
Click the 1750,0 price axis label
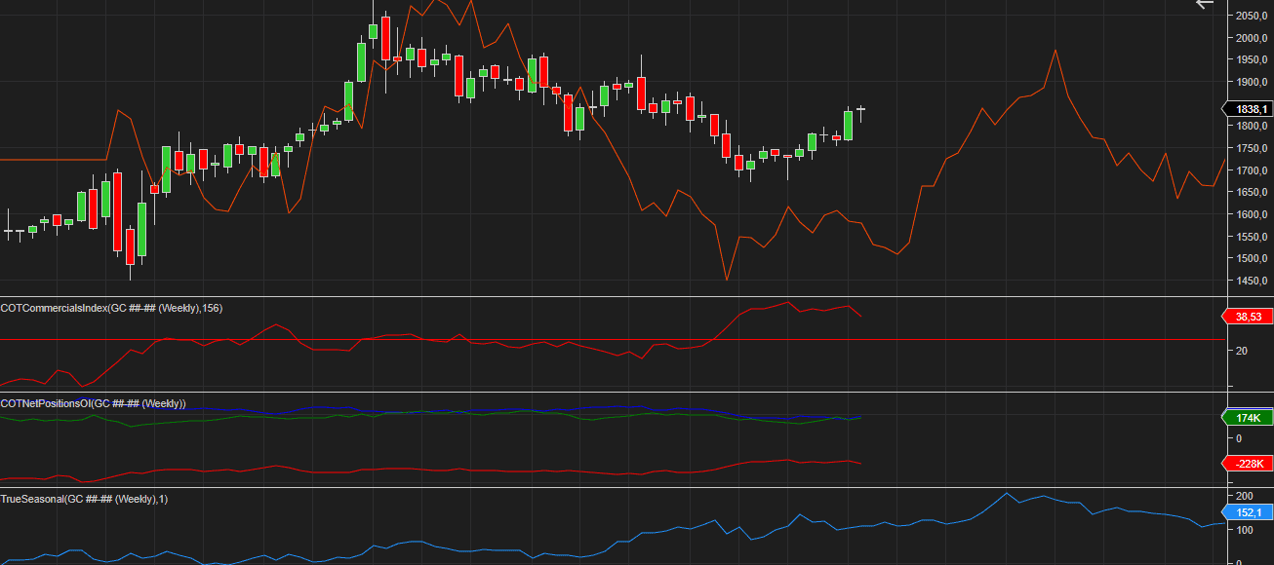click(1251, 148)
